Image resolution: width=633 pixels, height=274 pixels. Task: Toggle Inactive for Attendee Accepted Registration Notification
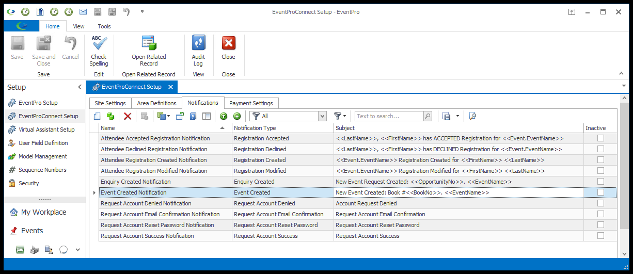coord(600,138)
